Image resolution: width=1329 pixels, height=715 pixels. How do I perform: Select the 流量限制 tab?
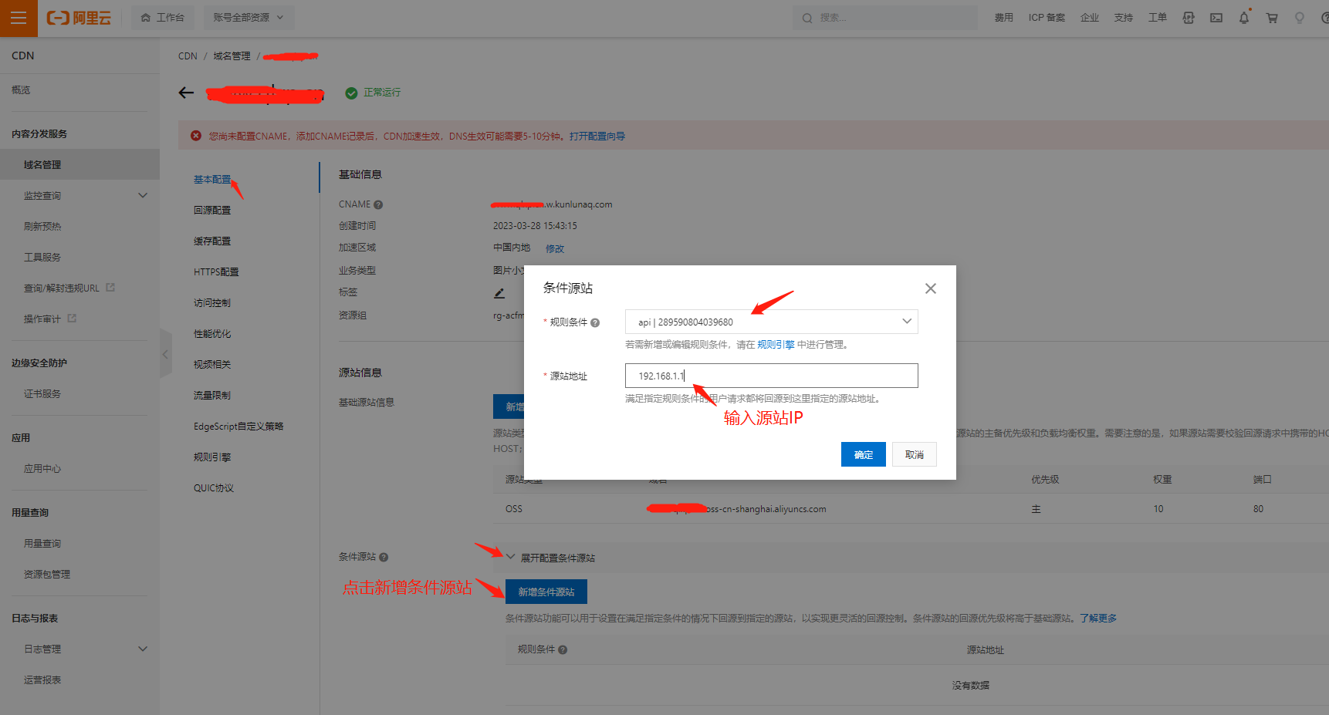[x=212, y=396]
